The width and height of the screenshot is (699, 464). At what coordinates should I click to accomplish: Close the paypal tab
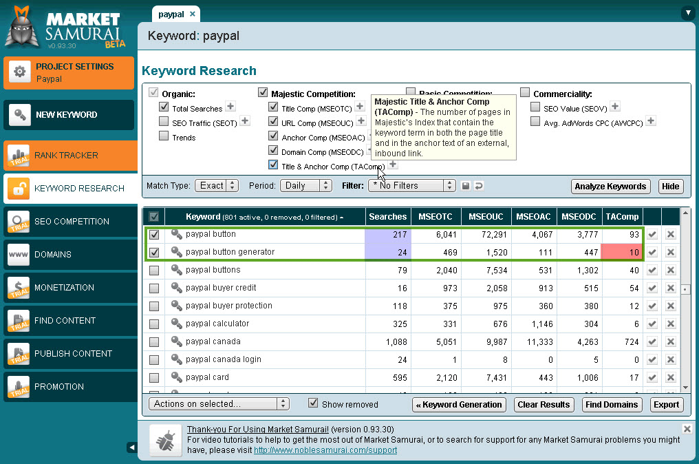192,14
